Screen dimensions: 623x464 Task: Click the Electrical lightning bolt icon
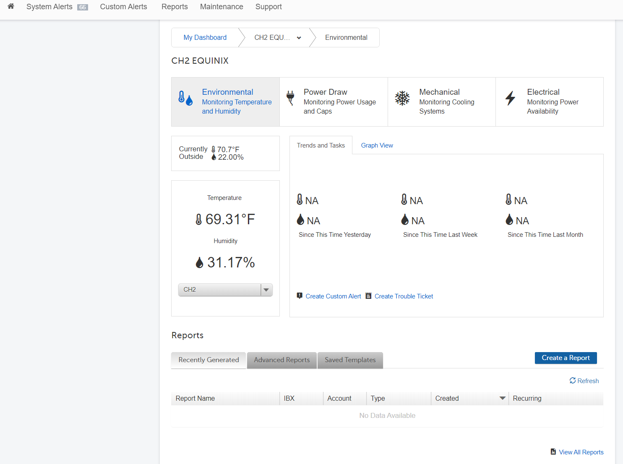click(x=510, y=98)
